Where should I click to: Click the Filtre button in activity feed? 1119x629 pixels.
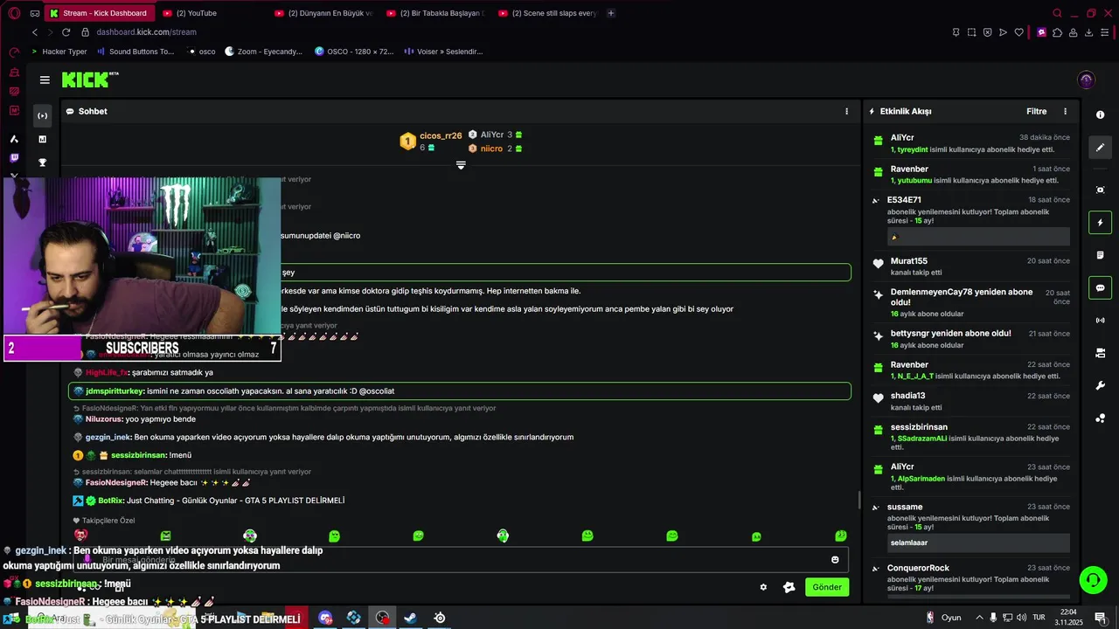(1036, 111)
